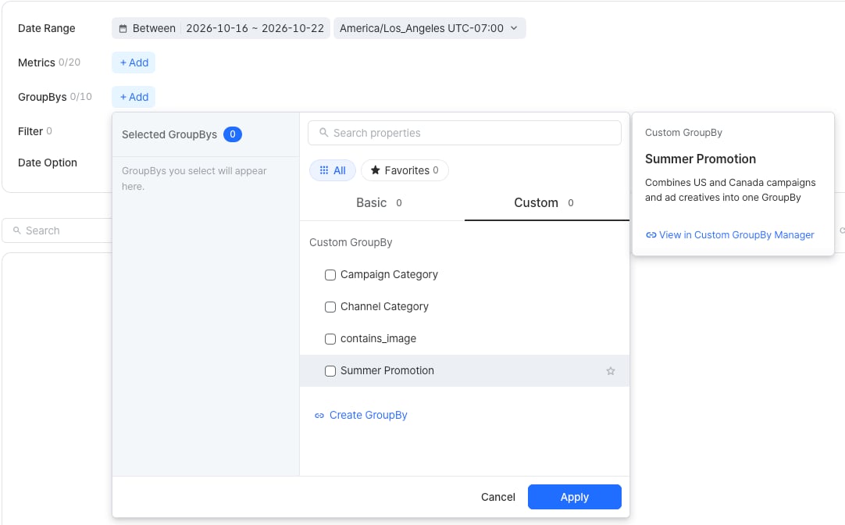Click the Custom GroupBy section heading
This screenshot has height=525, width=845.
point(351,242)
